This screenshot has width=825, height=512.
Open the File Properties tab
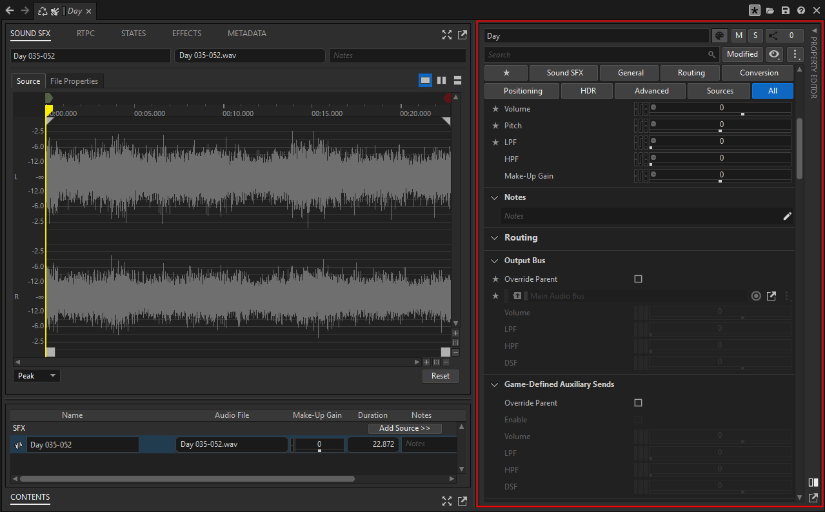coord(74,81)
